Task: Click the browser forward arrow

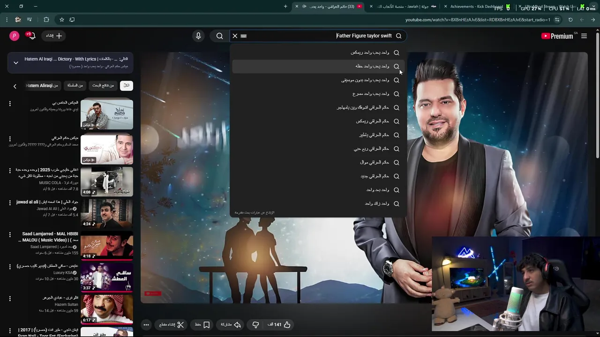Action: point(582,20)
